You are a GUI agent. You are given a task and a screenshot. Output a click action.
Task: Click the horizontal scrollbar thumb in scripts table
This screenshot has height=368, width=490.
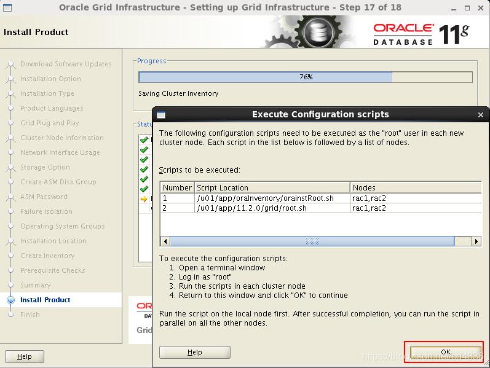click(x=312, y=241)
